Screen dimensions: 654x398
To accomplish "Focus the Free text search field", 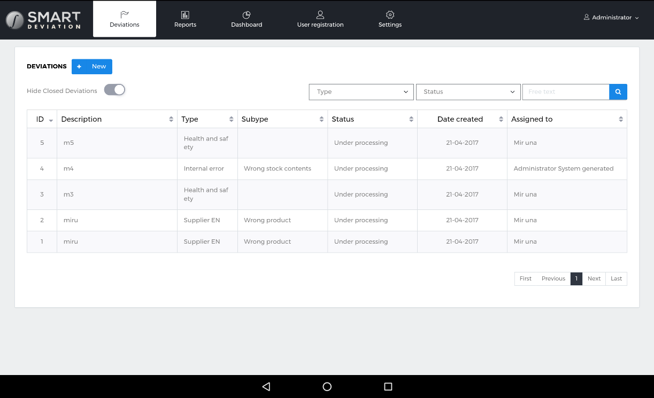I will point(566,92).
